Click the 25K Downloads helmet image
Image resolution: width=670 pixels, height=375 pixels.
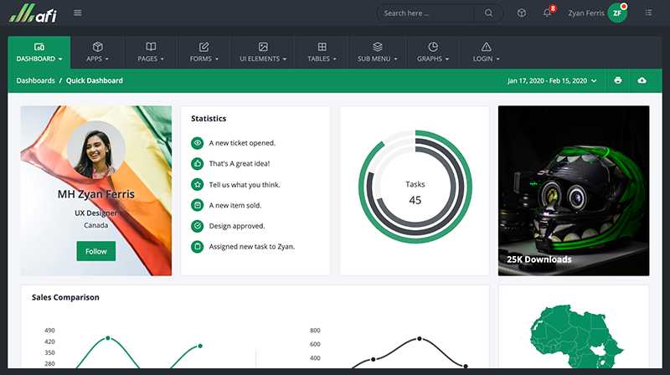tap(574, 190)
